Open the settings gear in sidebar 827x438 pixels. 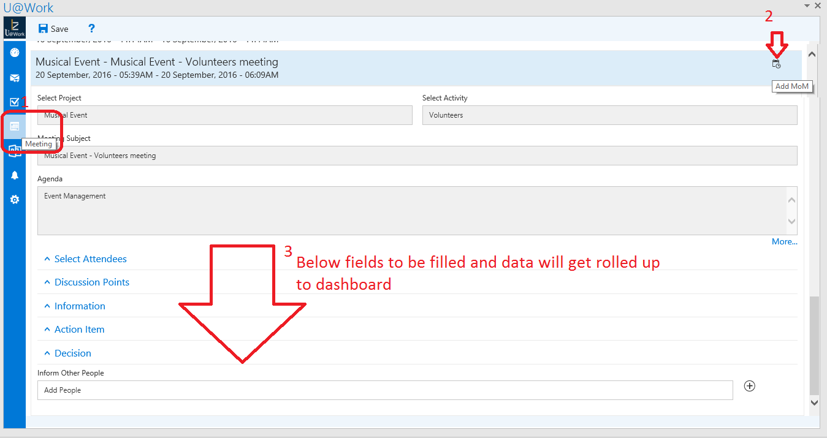(x=15, y=200)
